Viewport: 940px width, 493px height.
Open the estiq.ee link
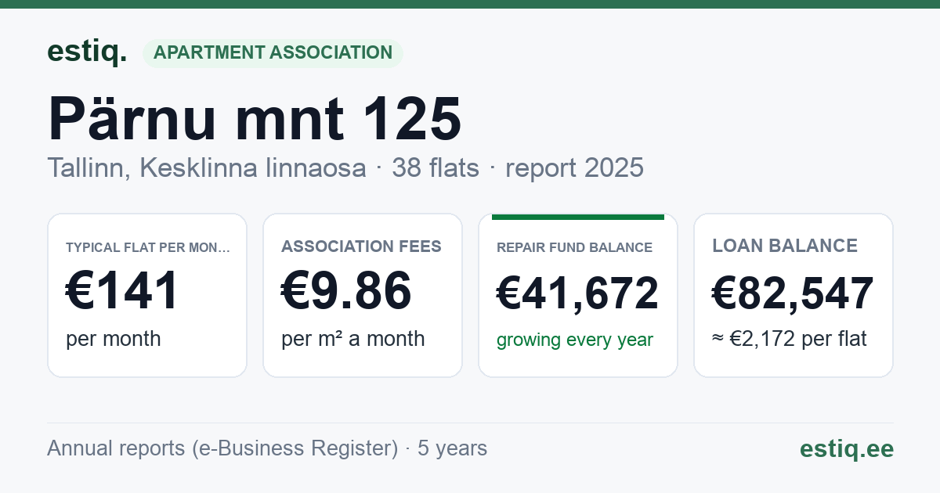847,448
